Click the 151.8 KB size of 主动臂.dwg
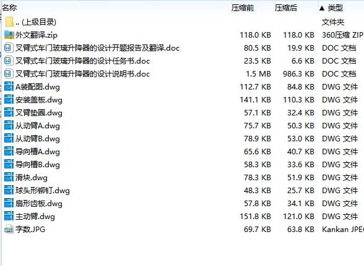The image size is (364, 266). [x=255, y=216]
